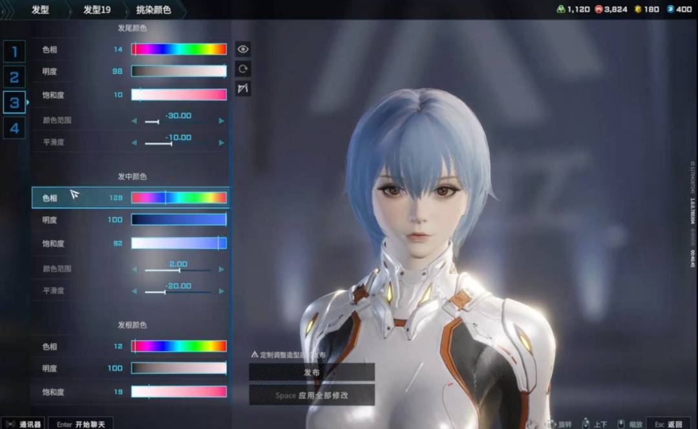This screenshot has width=698, height=429.
Task: Click the 发尾颜色 颜色范围 slider track
Action: coord(178,121)
